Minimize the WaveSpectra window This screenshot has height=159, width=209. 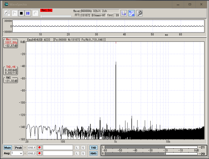click(178, 5)
